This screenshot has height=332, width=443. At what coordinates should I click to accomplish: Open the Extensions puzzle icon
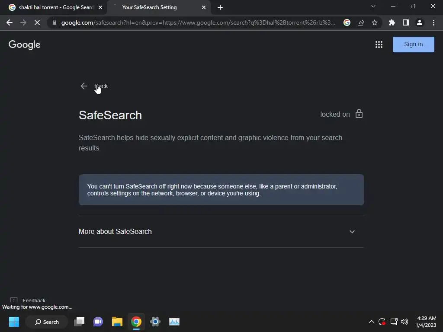point(392,22)
